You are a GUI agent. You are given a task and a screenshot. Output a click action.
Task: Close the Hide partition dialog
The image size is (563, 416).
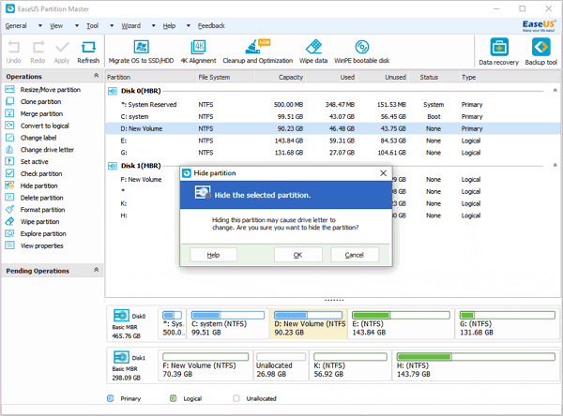click(x=383, y=173)
